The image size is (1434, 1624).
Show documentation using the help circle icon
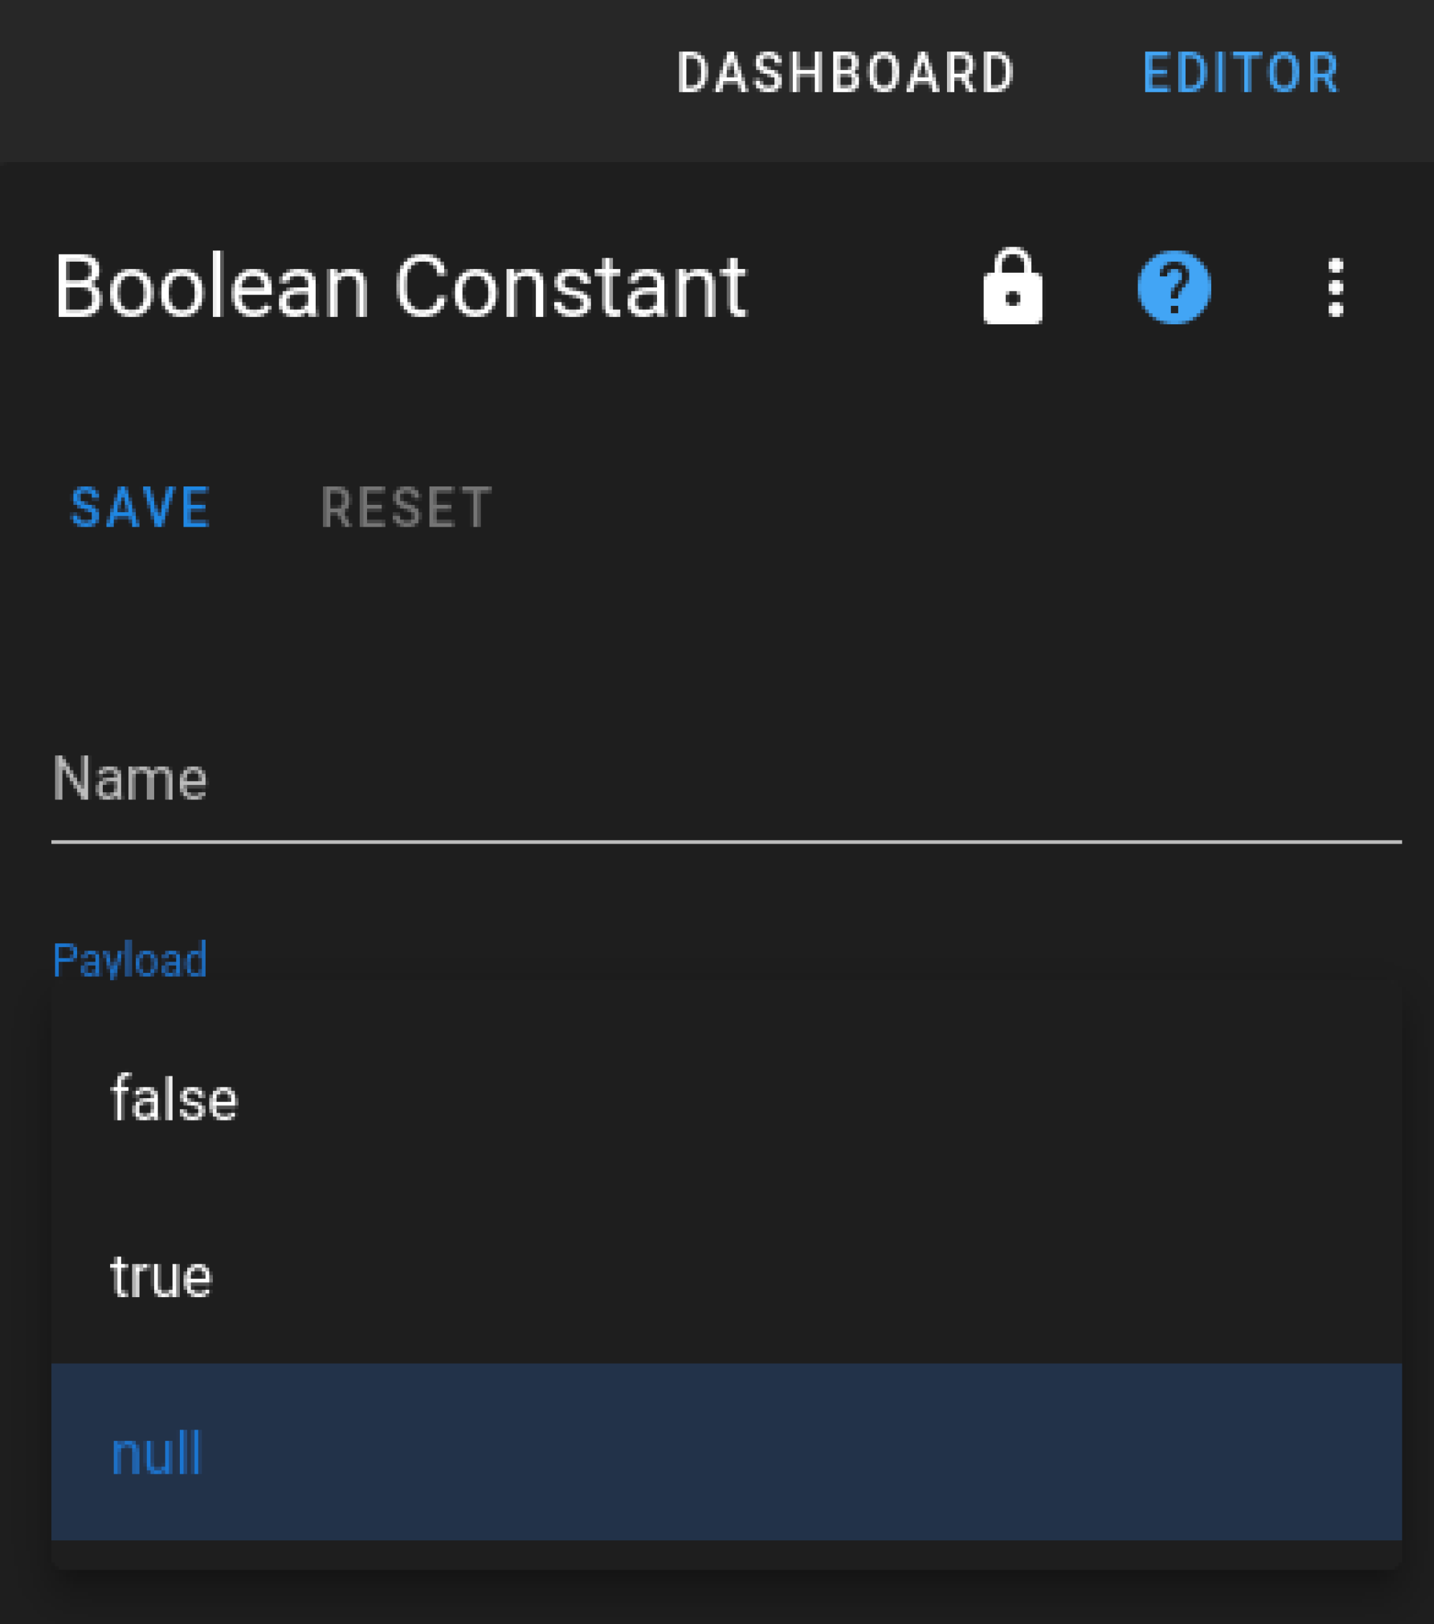[x=1174, y=287]
